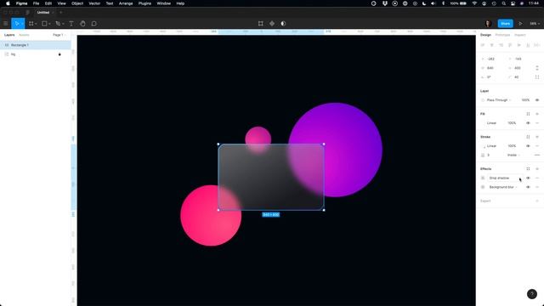Open the File menu

(x=36, y=3)
